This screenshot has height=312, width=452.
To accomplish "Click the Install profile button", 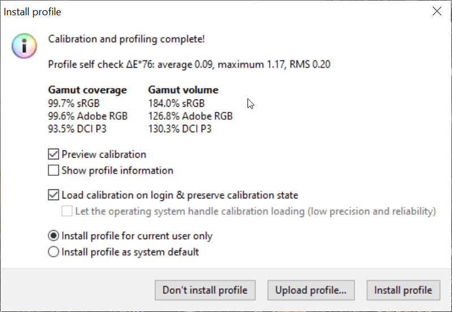I will click(403, 291).
